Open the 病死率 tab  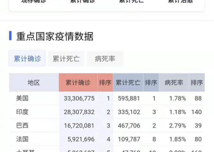(105, 59)
